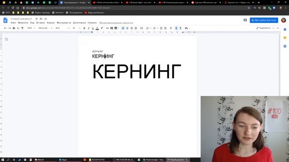Open the font size dropdown
Viewport: 289px width, 162px height.
[76, 28]
